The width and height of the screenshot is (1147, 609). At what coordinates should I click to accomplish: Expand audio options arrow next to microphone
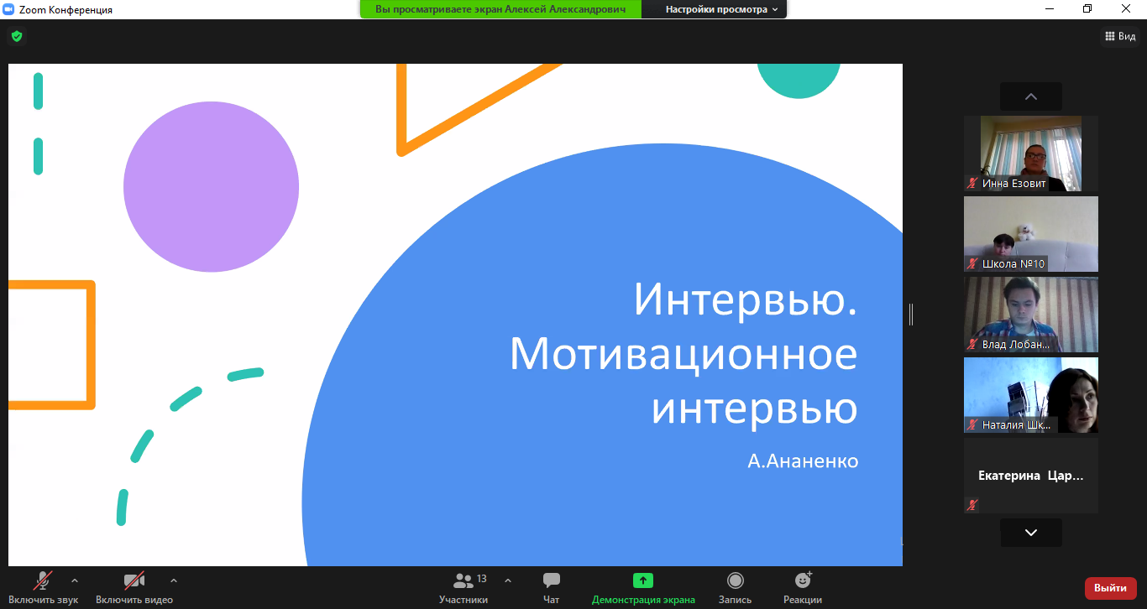click(75, 580)
